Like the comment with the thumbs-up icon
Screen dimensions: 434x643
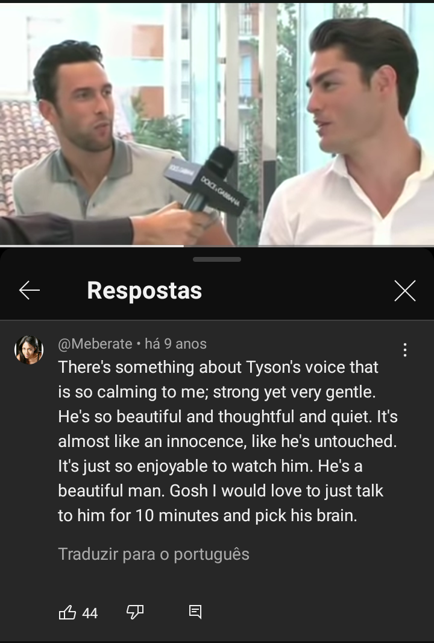click(68, 612)
